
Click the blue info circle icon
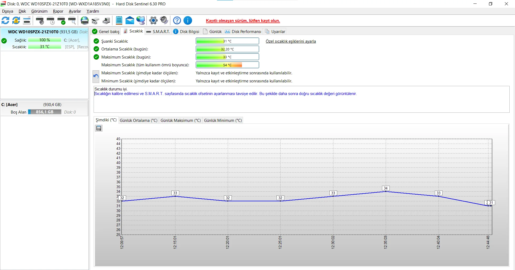point(188,20)
